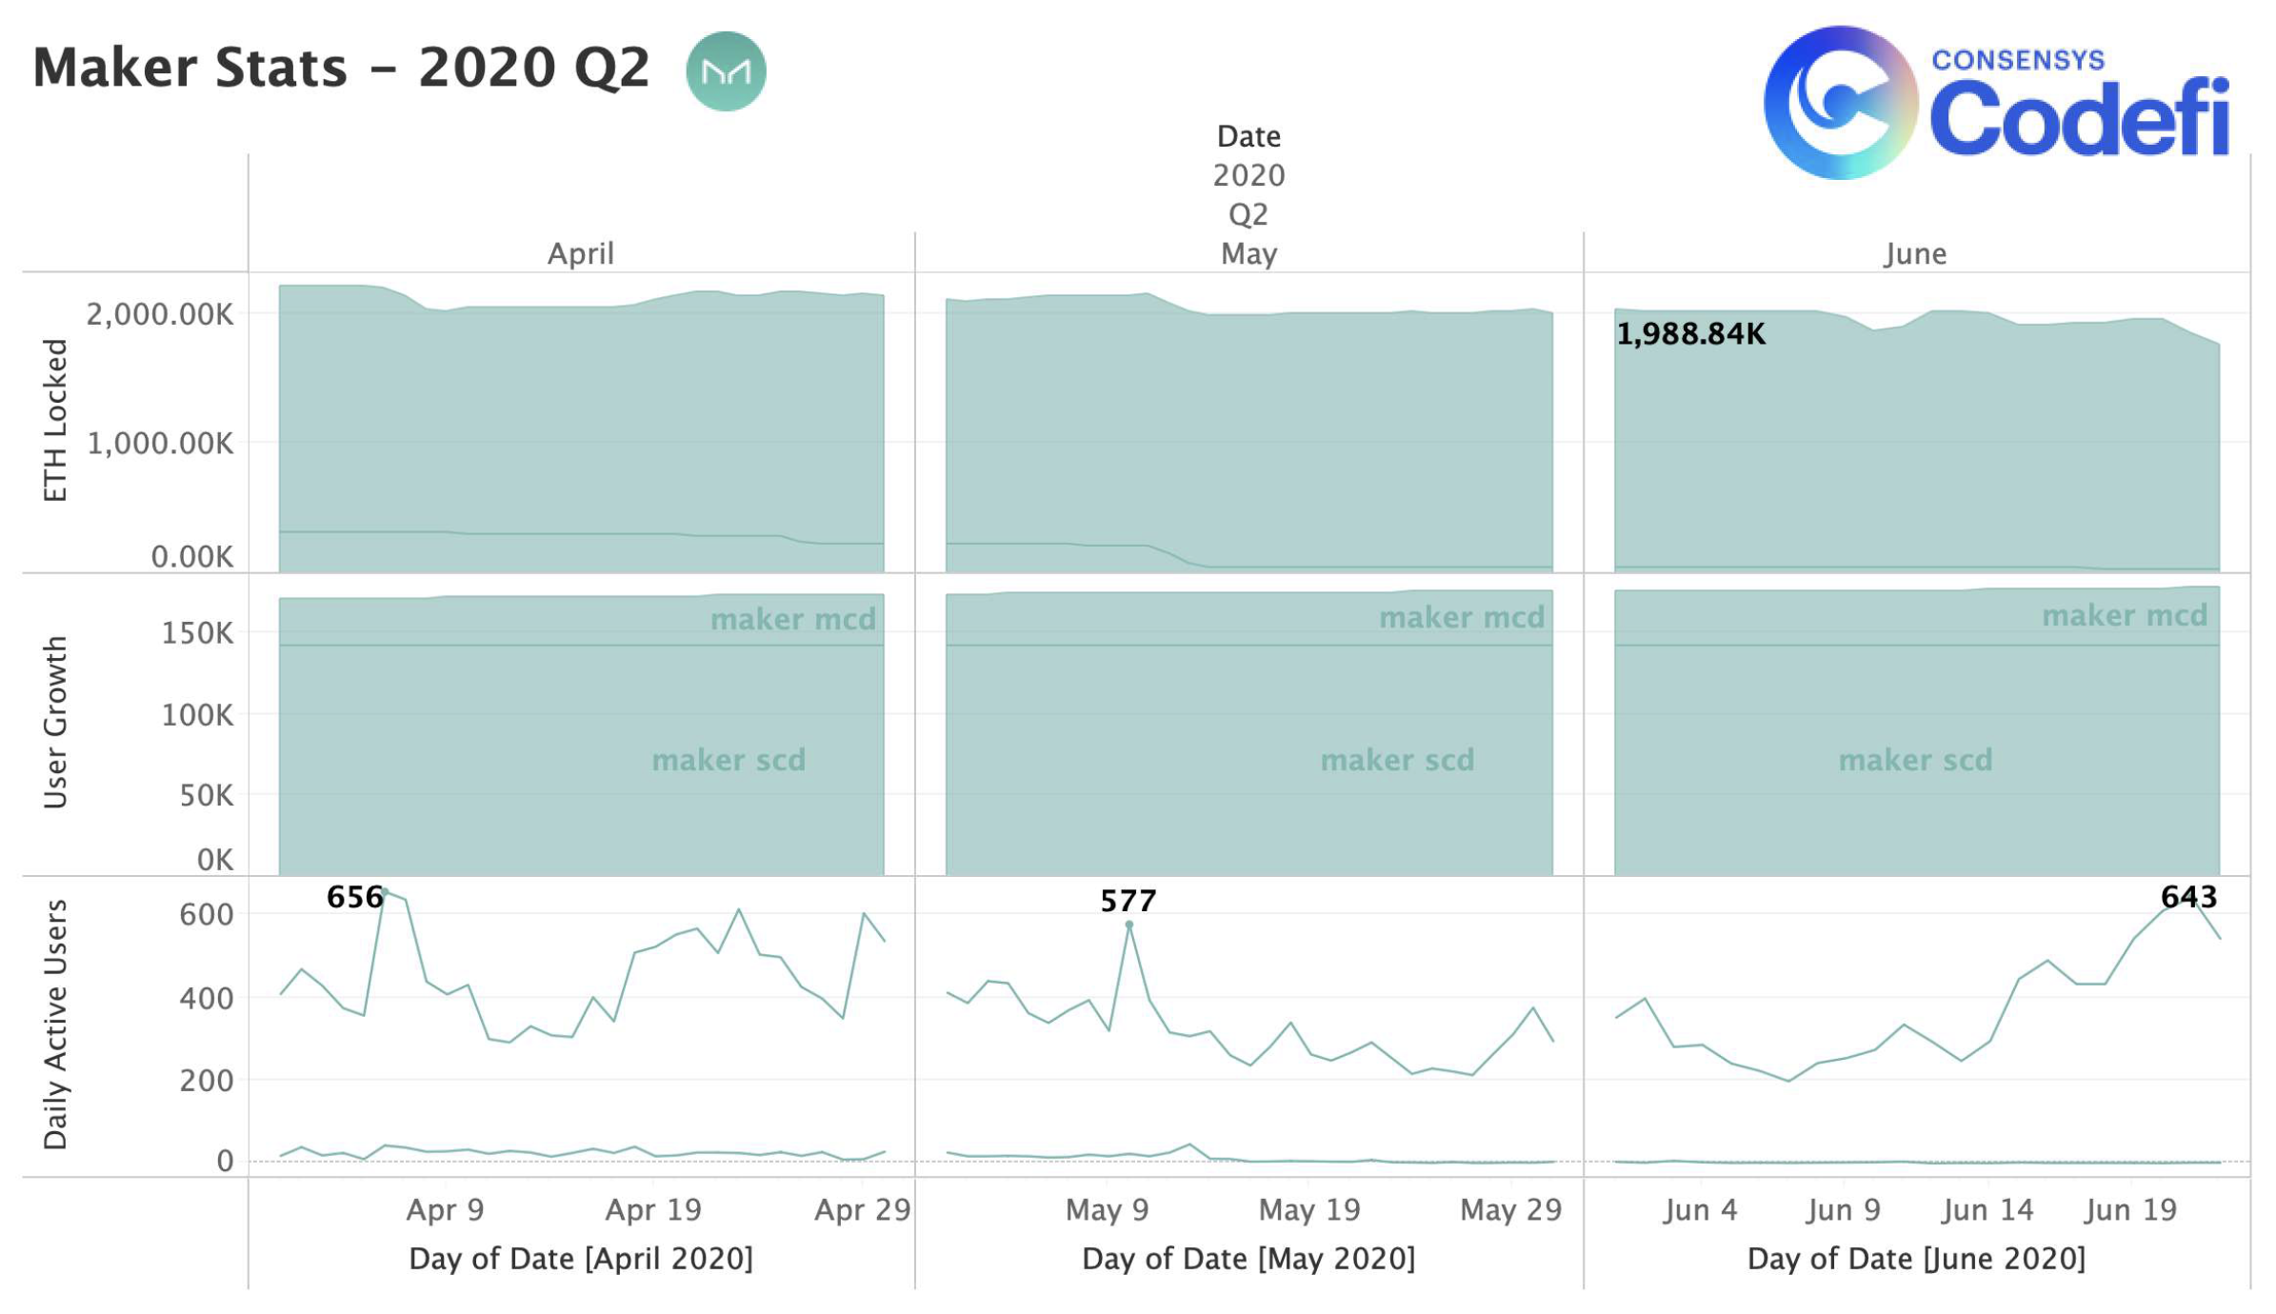The image size is (2276, 1314).
Task: Click the 1,988.84K ETH locked label
Action: point(1690,334)
